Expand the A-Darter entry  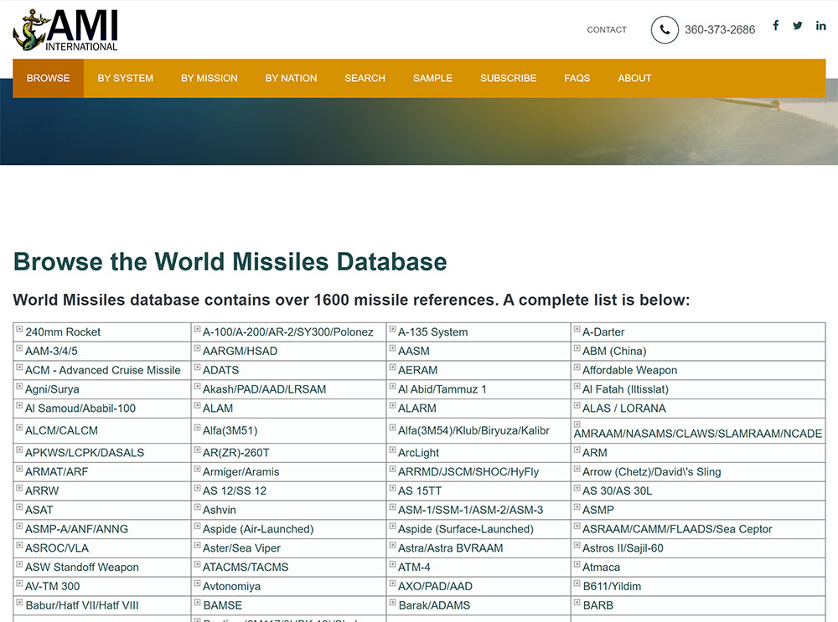[x=577, y=330]
